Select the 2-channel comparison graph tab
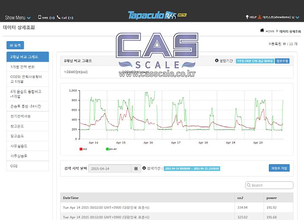Viewport: 304px width, 220px height. coord(28,57)
